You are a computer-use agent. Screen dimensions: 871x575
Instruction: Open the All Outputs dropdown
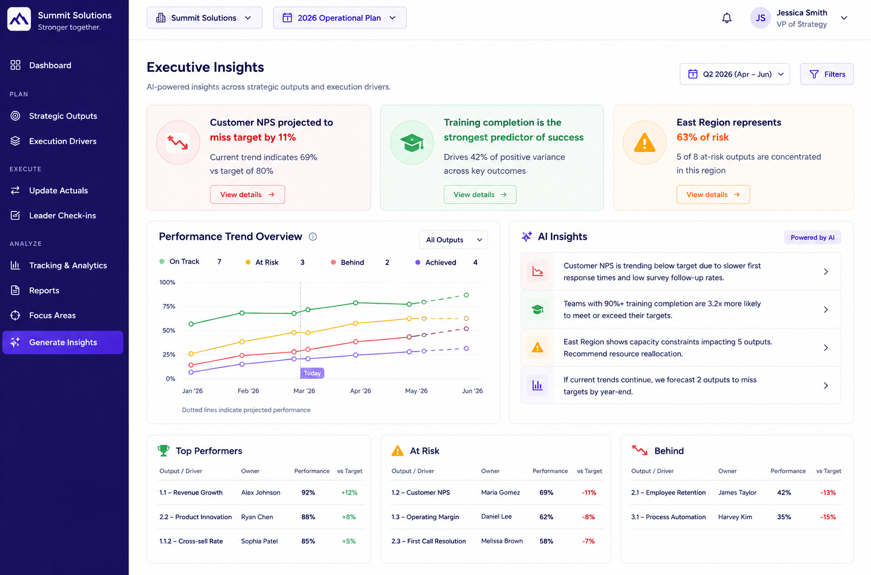pos(454,240)
